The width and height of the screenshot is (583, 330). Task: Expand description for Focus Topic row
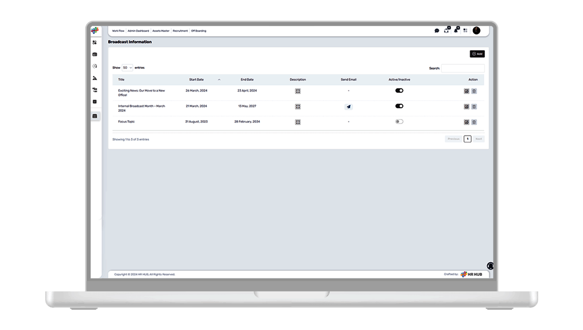[298, 122]
